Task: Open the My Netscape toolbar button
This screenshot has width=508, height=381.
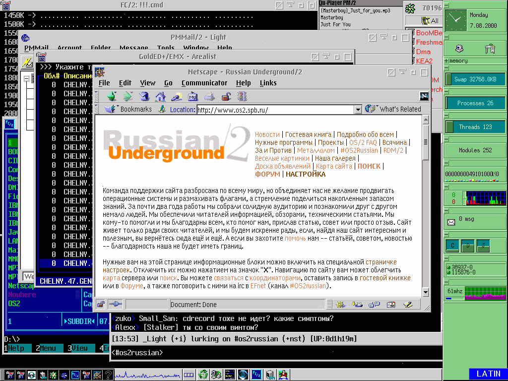Action: (x=193, y=97)
